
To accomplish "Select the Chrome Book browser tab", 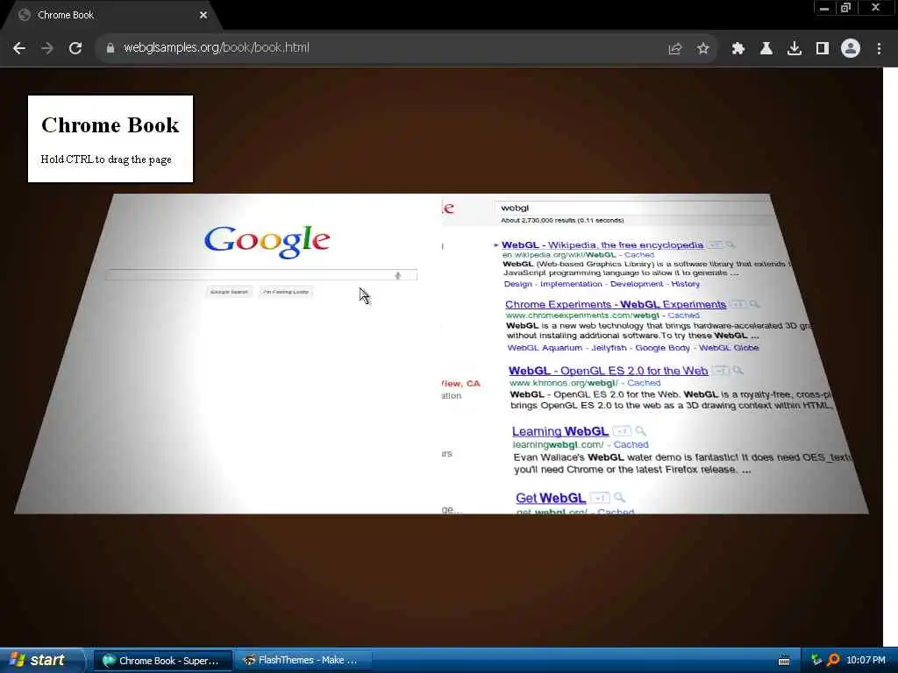I will (111, 15).
